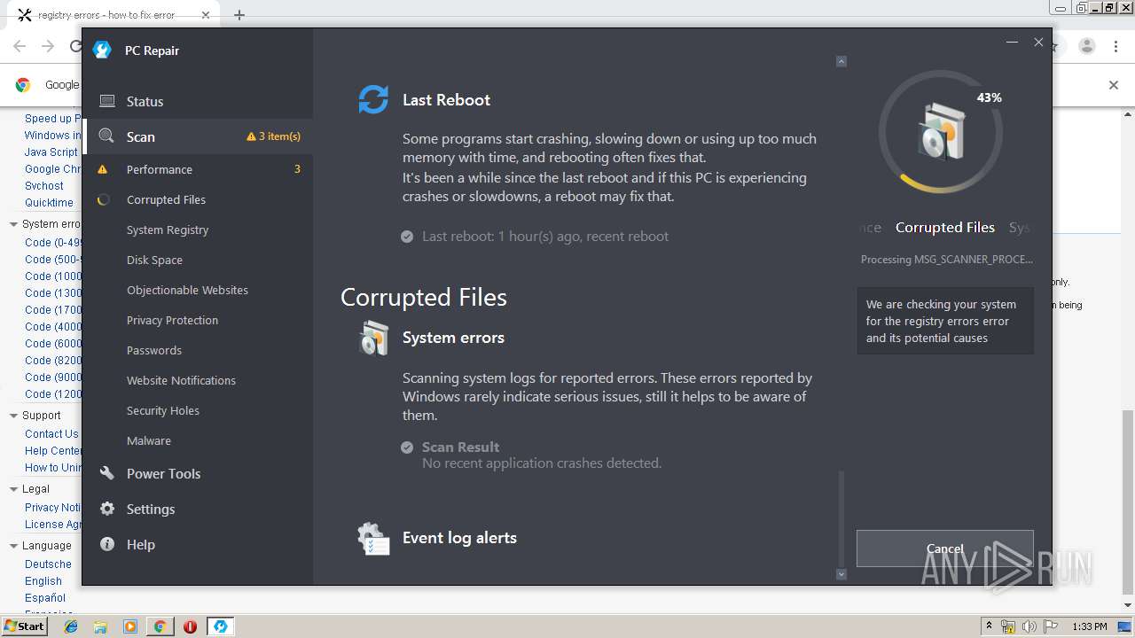The image size is (1135, 638).
Task: Click the Scan Result checkmark icon
Action: 407,447
